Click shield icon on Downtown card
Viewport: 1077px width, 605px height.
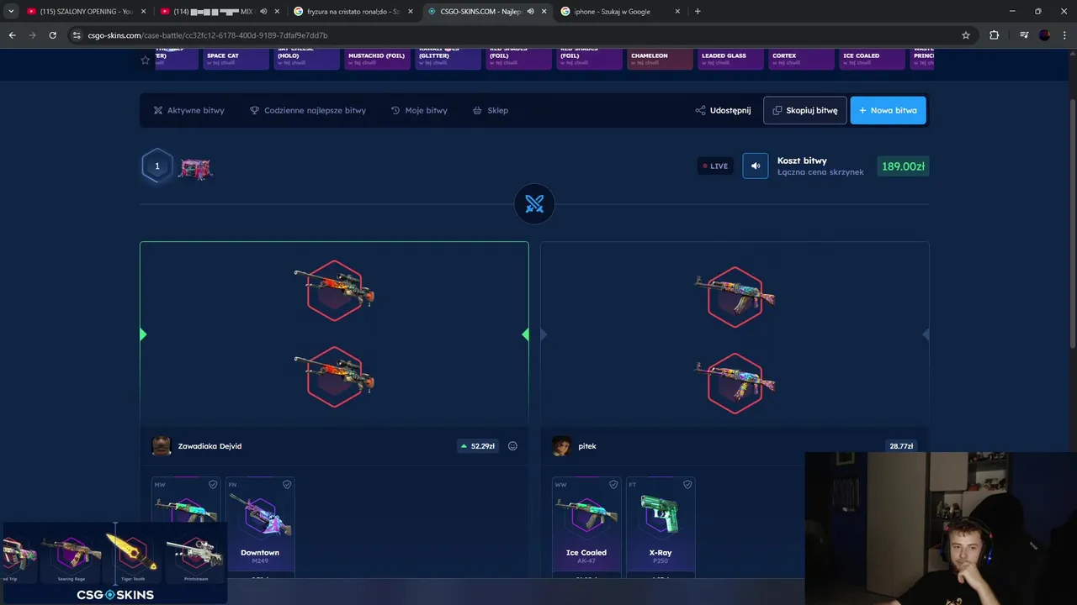point(287,485)
